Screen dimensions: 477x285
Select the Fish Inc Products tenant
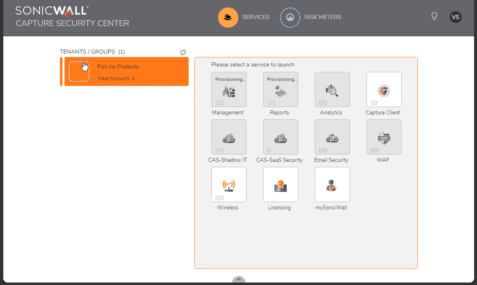click(127, 71)
